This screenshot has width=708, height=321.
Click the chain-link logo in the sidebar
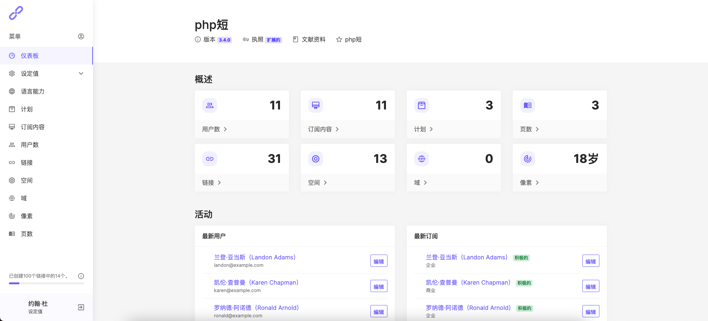click(x=16, y=13)
